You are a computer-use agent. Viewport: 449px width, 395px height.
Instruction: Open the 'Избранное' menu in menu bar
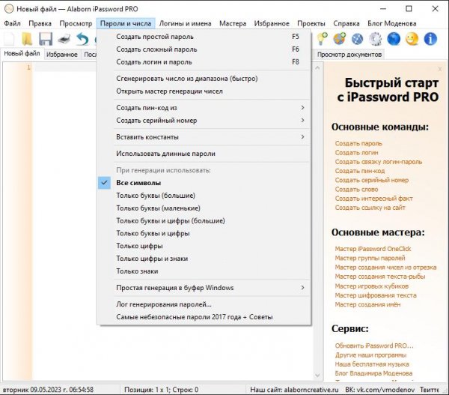(272, 23)
